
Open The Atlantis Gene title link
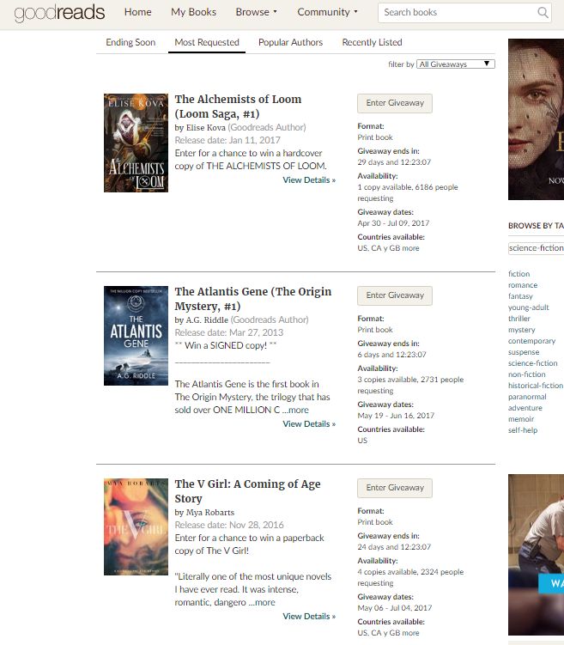click(253, 299)
